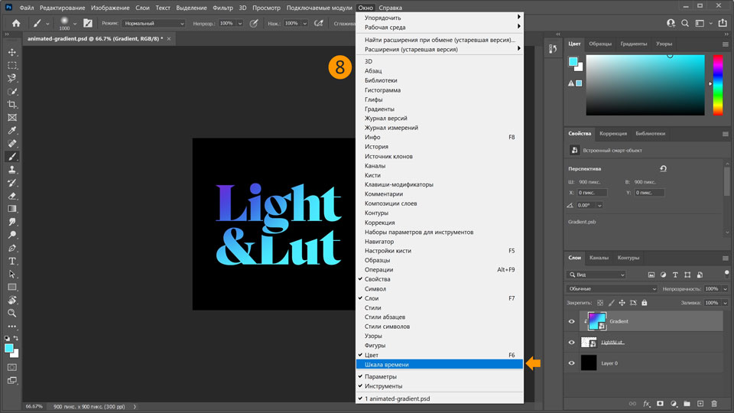The image size is (734, 413).
Task: Enable airbrush-style build-up icon
Action: [x=319, y=23]
